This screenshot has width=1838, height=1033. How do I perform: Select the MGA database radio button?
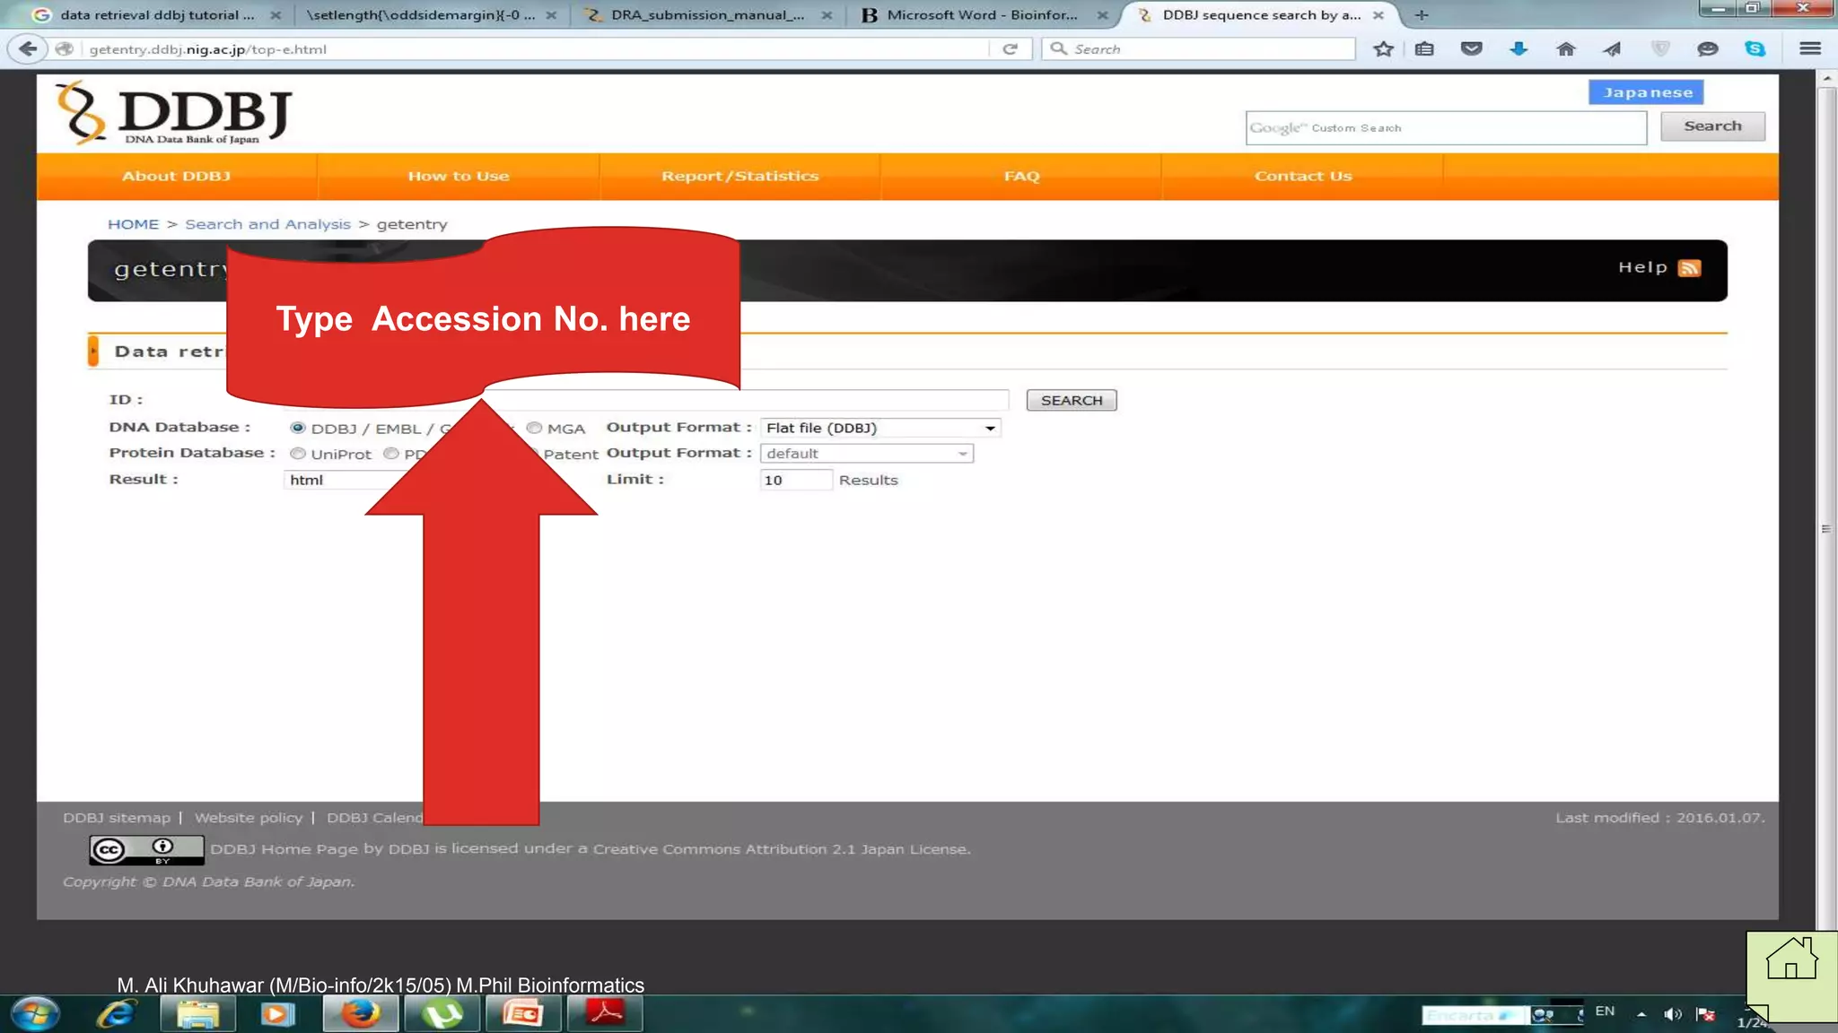point(535,429)
